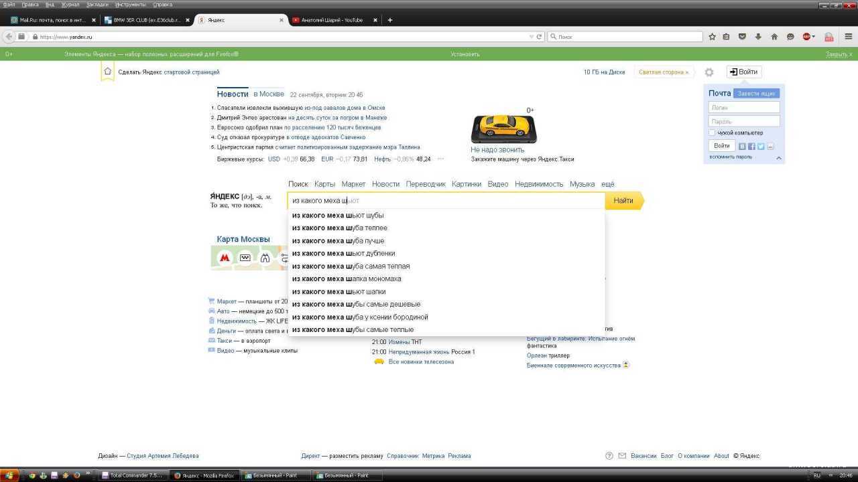This screenshot has width=858, height=482.
Task: Open the 'Инструменты' menu
Action: coord(130,5)
